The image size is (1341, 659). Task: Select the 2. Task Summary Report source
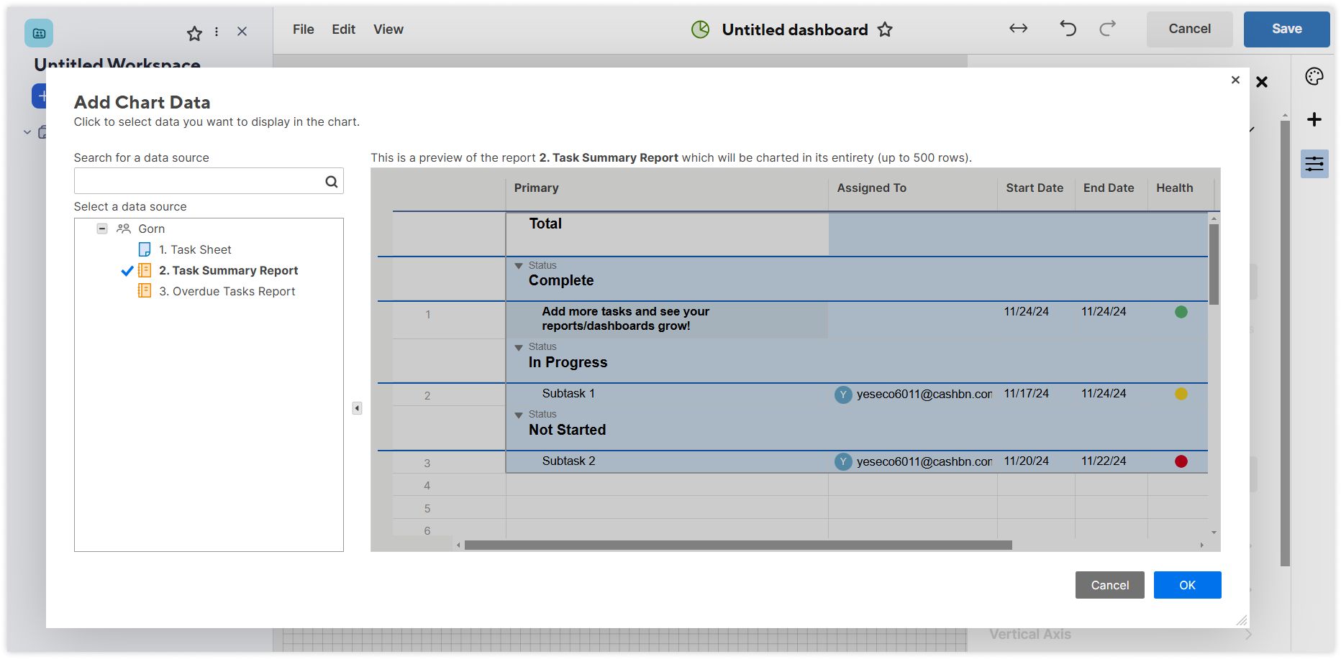coord(228,270)
